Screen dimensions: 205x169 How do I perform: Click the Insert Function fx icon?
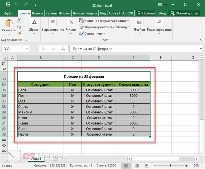(x=63, y=49)
